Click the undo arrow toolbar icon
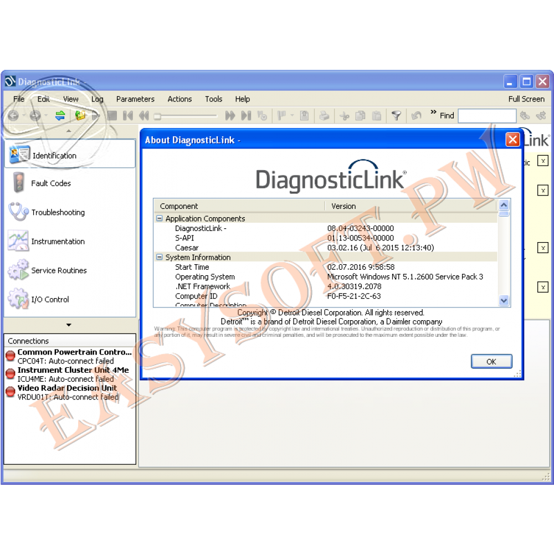 pyautogui.click(x=417, y=116)
